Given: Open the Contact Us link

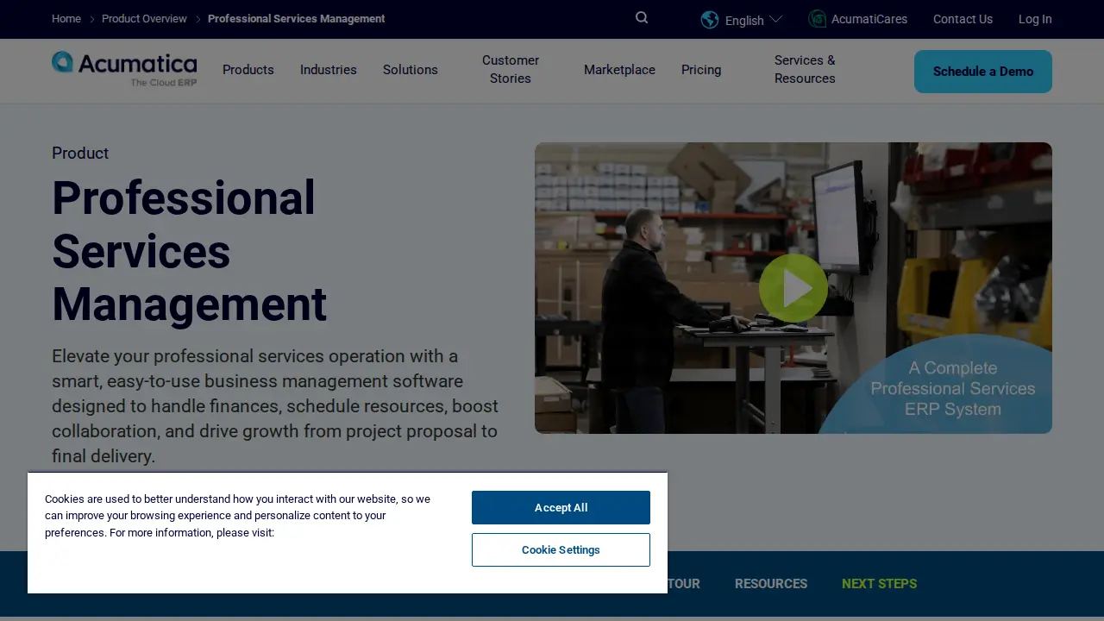Looking at the screenshot, I should [963, 19].
